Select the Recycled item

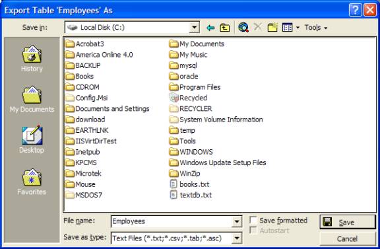[x=188, y=98]
